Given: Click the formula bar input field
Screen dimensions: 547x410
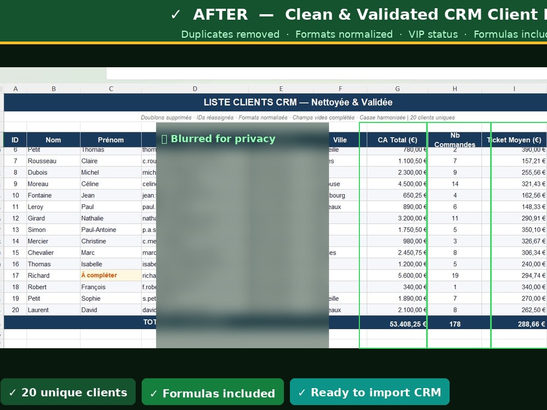Looking at the screenshot, I should [x=327, y=74].
